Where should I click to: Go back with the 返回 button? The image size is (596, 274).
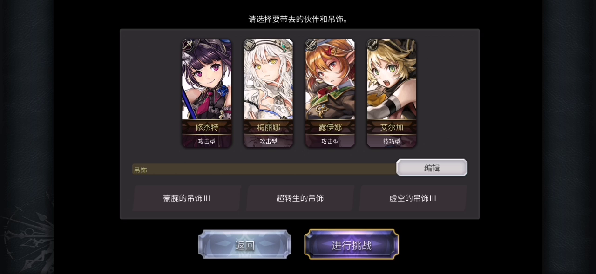(x=245, y=244)
